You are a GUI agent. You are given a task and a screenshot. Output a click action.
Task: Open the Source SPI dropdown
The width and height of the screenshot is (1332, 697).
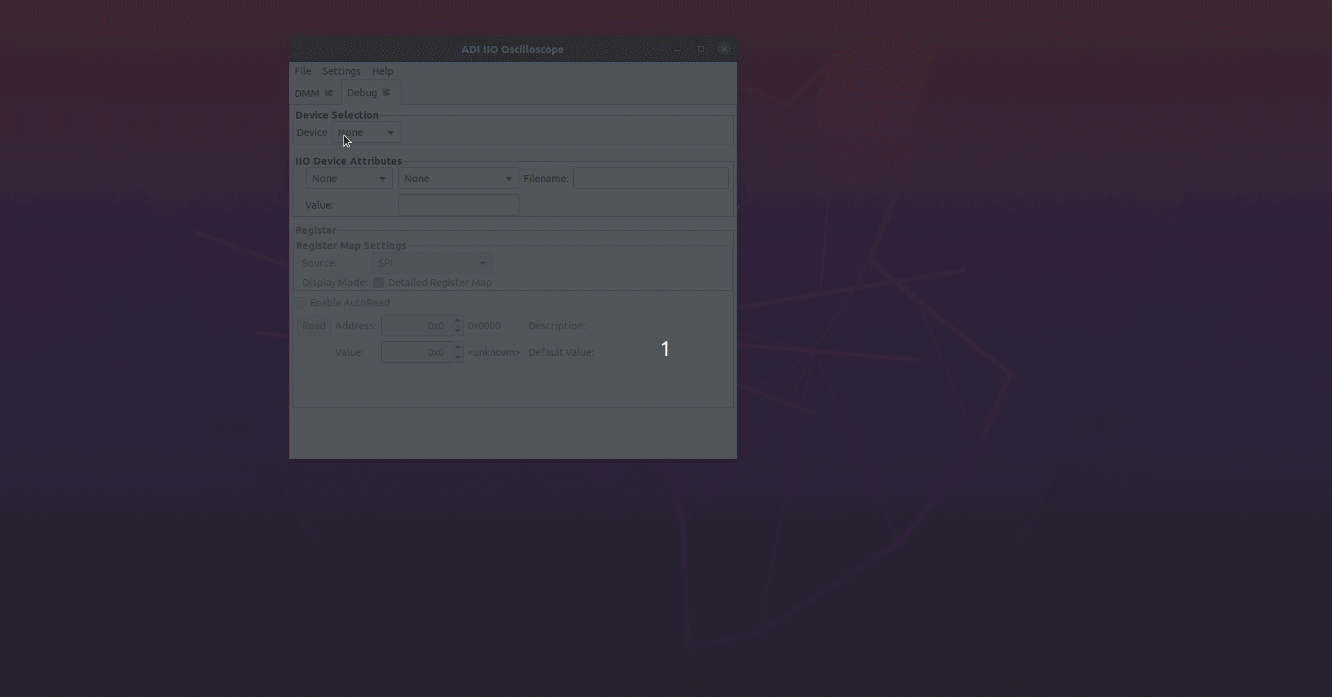pos(432,263)
